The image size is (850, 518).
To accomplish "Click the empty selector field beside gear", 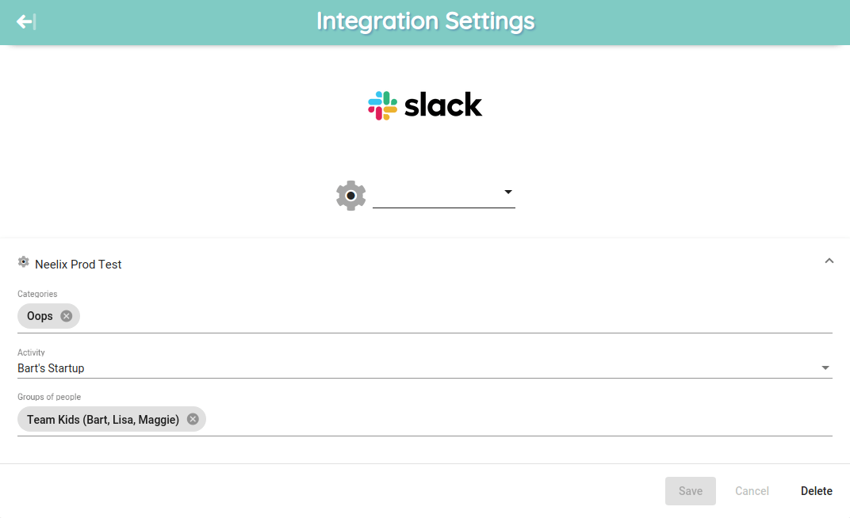I will [x=437, y=194].
